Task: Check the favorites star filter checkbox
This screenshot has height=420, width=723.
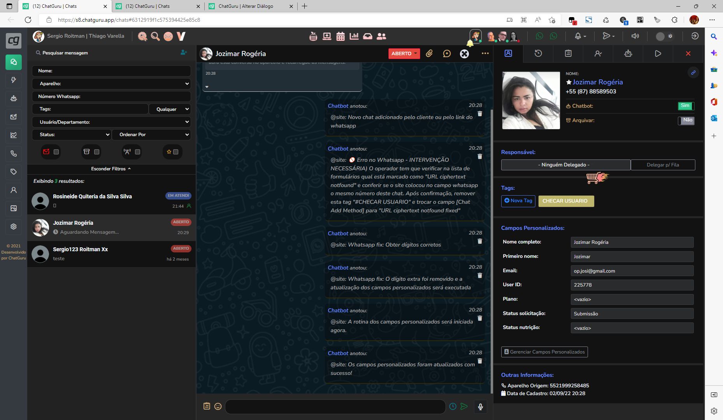Action: (175, 152)
